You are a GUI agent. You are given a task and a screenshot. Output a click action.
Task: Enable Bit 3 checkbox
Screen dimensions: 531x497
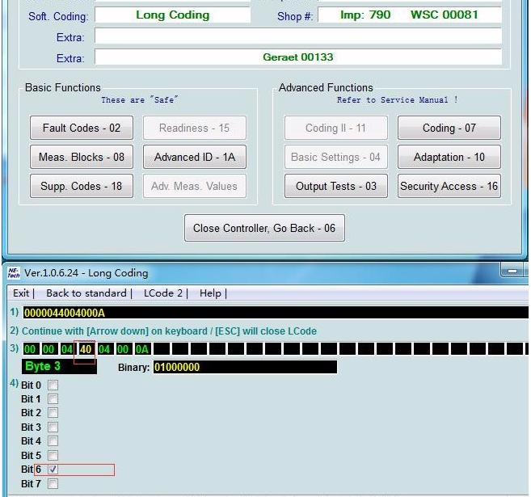(x=53, y=427)
